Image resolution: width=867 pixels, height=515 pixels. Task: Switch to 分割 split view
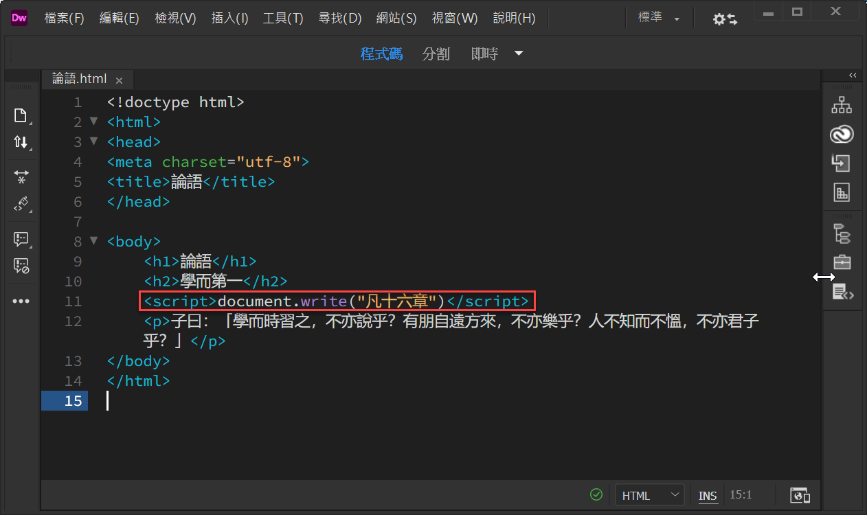(436, 54)
